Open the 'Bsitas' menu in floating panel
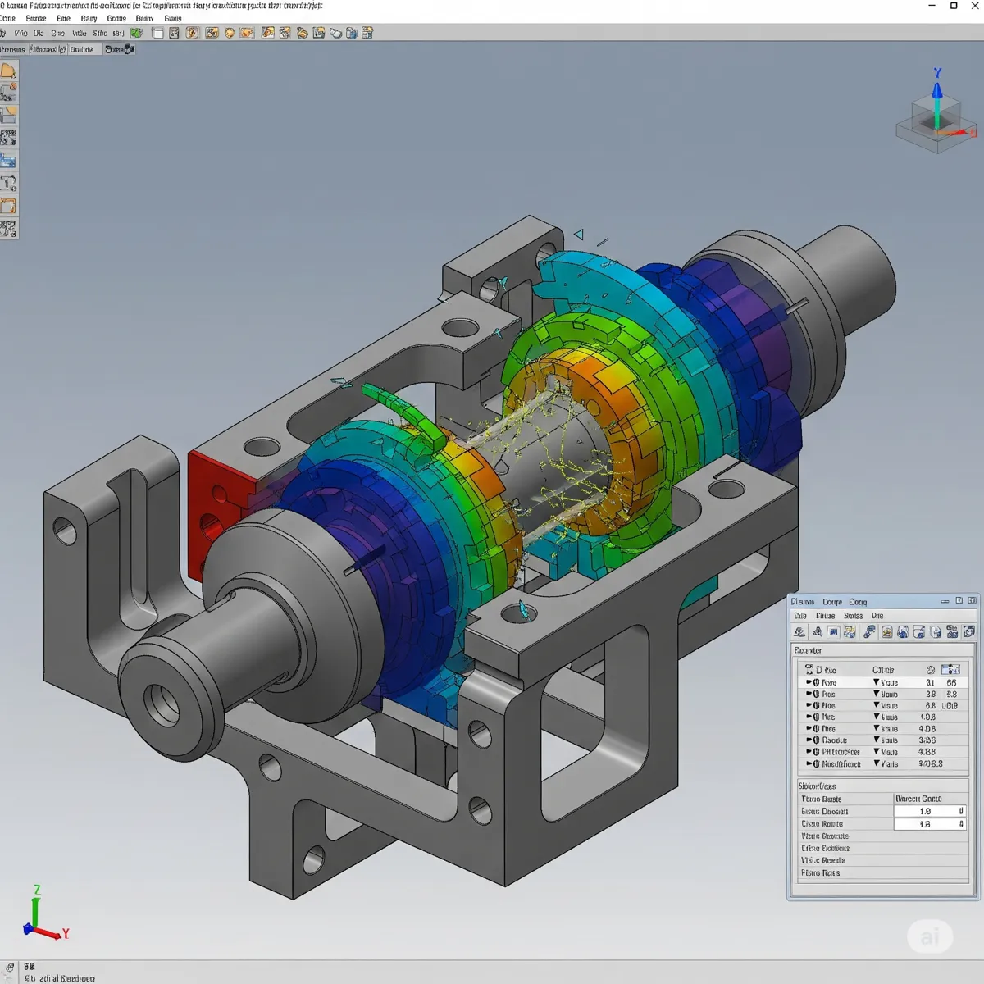Image resolution: width=984 pixels, height=984 pixels. pos(853,616)
